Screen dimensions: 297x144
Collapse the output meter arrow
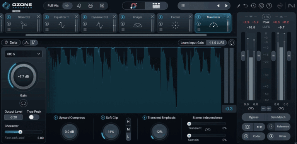click(x=281, y=17)
